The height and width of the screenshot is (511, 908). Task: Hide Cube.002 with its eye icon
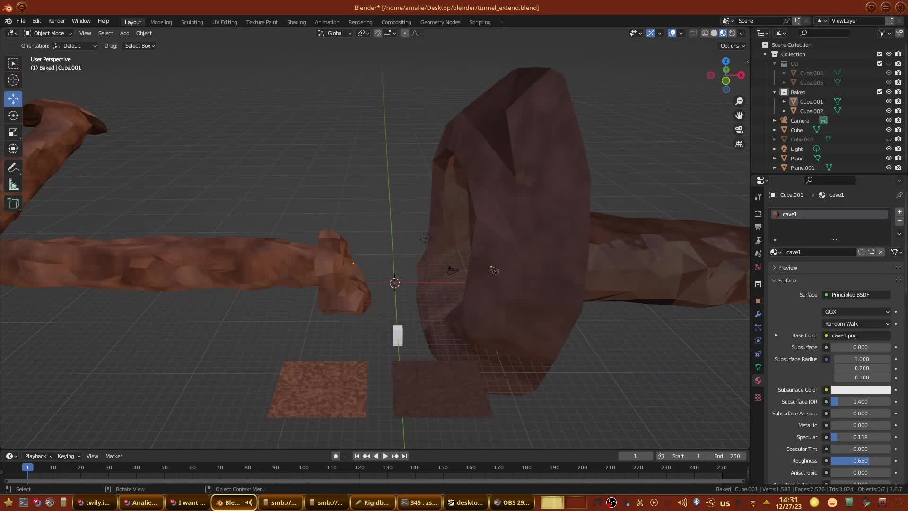tap(889, 111)
